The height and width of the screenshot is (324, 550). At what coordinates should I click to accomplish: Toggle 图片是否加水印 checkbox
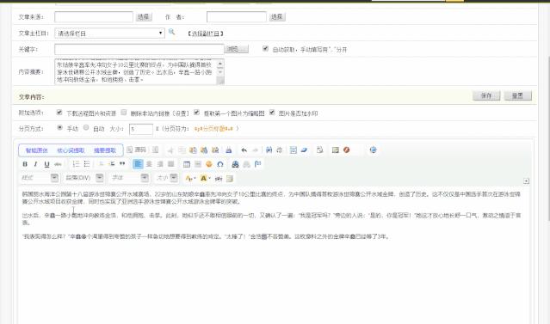pos(272,113)
